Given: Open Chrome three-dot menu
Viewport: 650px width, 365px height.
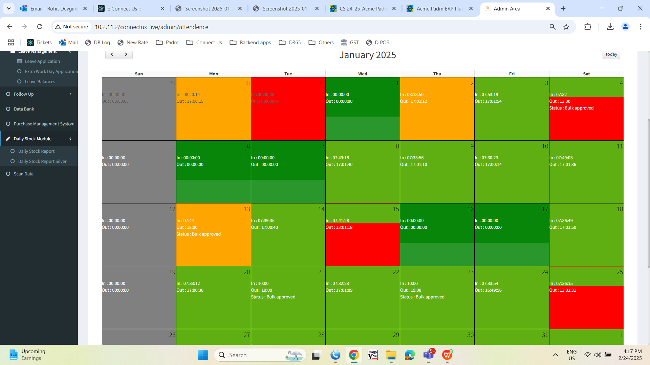Looking at the screenshot, I should click(641, 27).
